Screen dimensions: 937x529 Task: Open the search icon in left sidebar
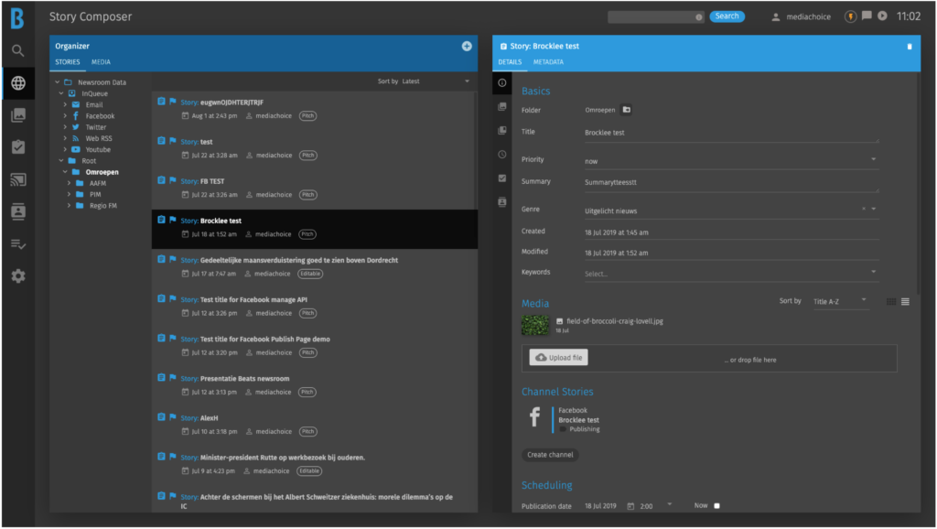pyautogui.click(x=18, y=51)
